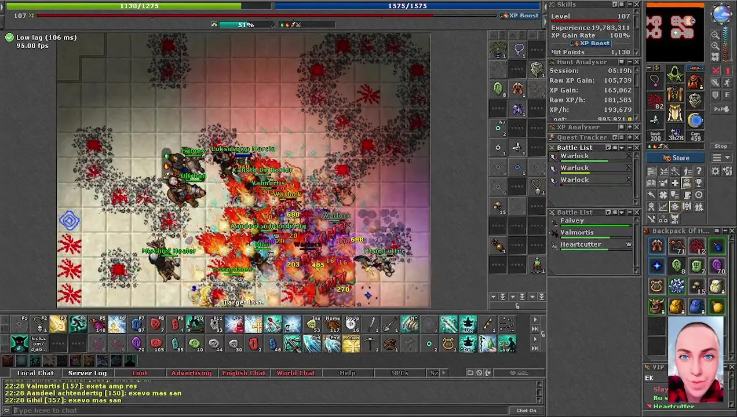Trigger the F3 golden strike hotkey

tap(58, 324)
